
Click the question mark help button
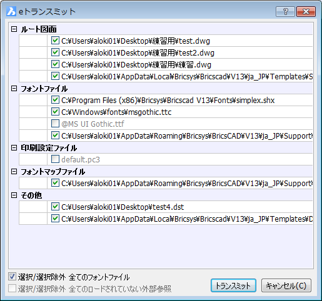click(285, 11)
